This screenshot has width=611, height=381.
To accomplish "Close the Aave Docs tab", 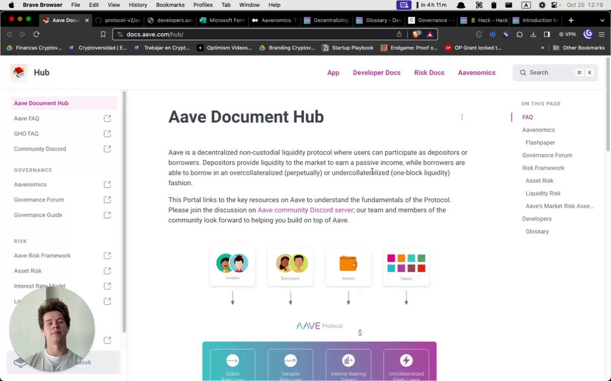I will click(87, 20).
